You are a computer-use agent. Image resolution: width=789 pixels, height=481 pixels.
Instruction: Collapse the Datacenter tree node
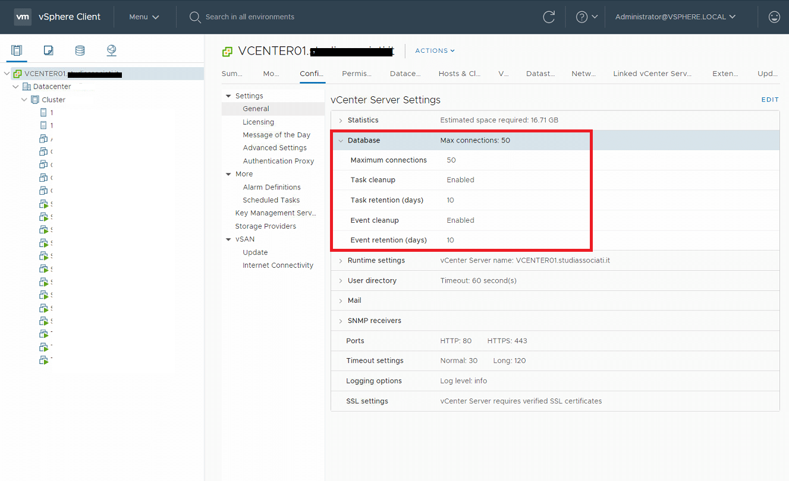click(x=15, y=87)
